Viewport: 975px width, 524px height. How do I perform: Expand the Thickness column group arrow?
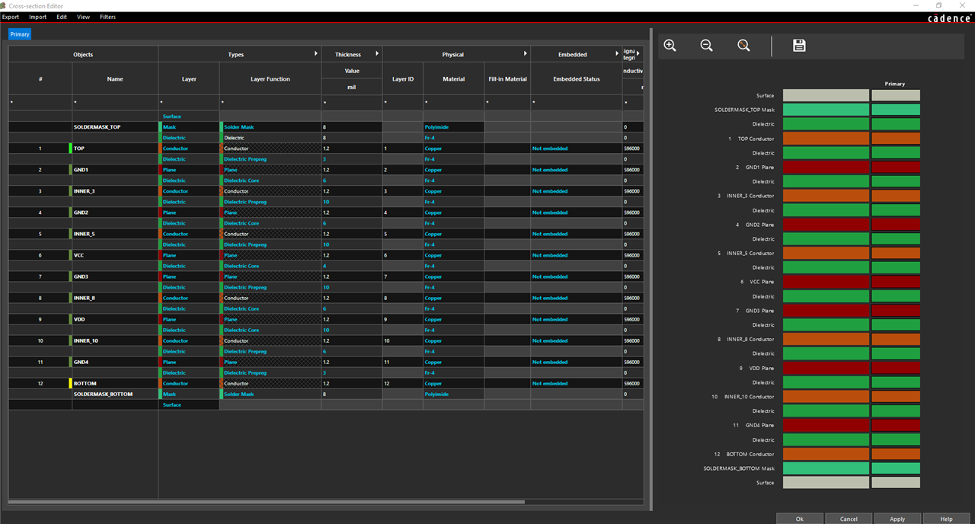pyautogui.click(x=377, y=54)
